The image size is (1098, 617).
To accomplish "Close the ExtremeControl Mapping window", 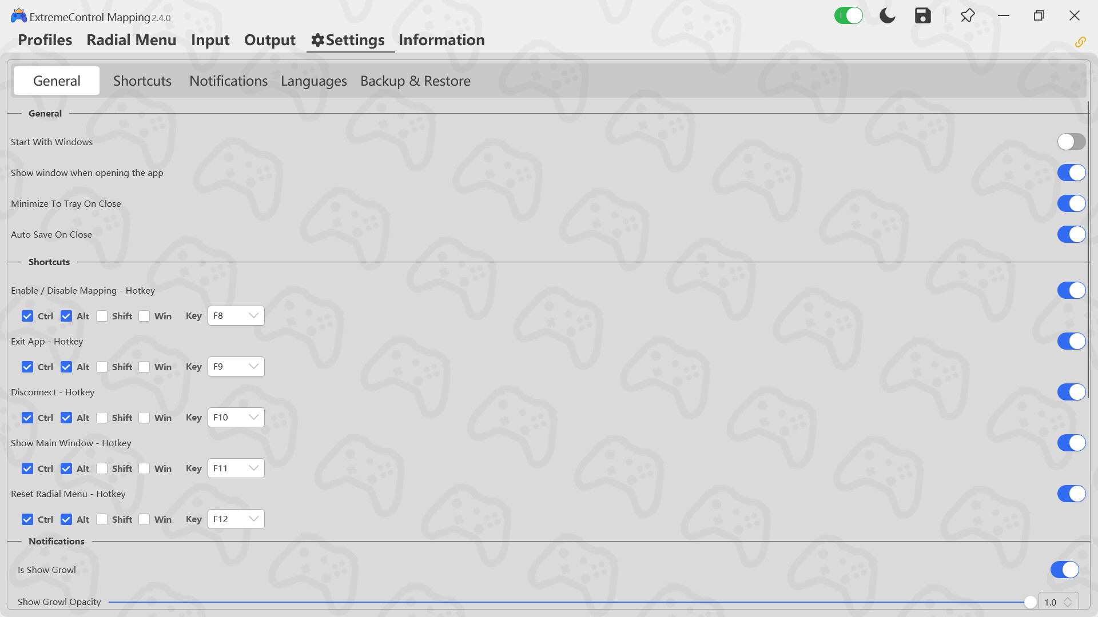I will pyautogui.click(x=1075, y=15).
